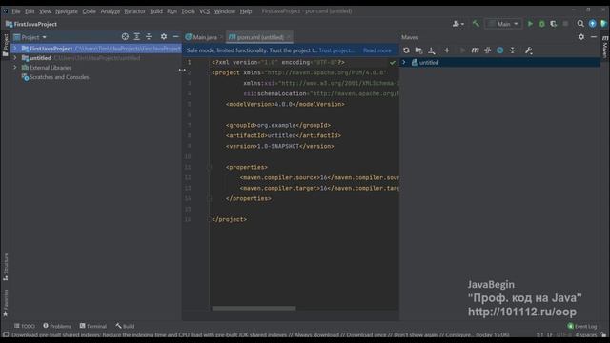Click green inspection checkmark in editor
Screen dimensions: 610x343
(392, 62)
